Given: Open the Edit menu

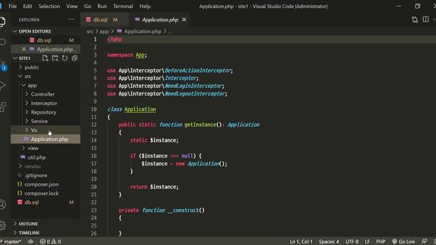Looking at the screenshot, I should point(27,6).
